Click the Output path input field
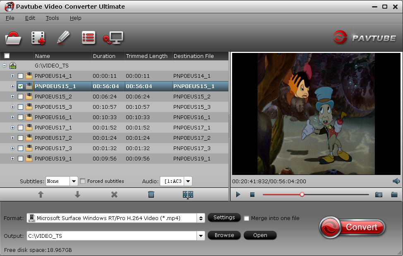The width and height of the screenshot is (403, 256). pyautogui.click(x=112, y=236)
